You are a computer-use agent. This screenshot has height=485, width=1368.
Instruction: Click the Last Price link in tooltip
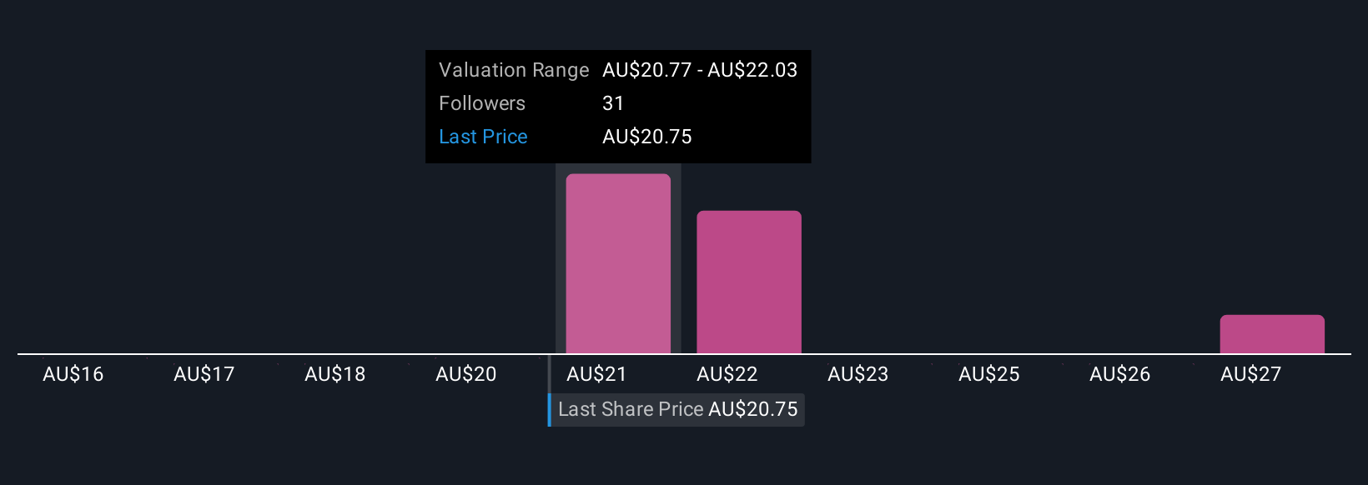483,137
